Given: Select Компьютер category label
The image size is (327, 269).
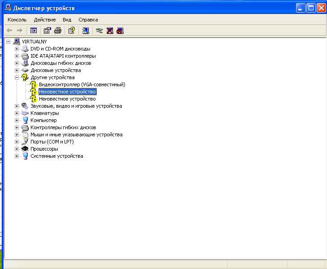Looking at the screenshot, I should tap(43, 120).
